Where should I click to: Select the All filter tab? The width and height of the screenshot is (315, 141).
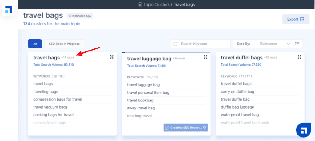pyautogui.click(x=35, y=44)
